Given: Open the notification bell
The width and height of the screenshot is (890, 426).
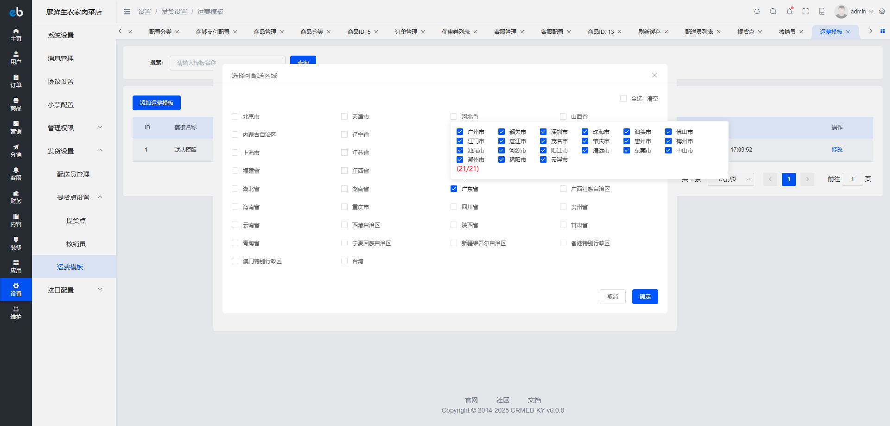Looking at the screenshot, I should [789, 11].
